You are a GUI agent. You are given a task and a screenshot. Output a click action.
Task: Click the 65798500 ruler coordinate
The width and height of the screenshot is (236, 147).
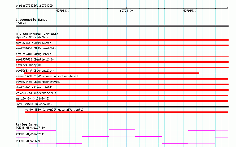click(x=190, y=11)
